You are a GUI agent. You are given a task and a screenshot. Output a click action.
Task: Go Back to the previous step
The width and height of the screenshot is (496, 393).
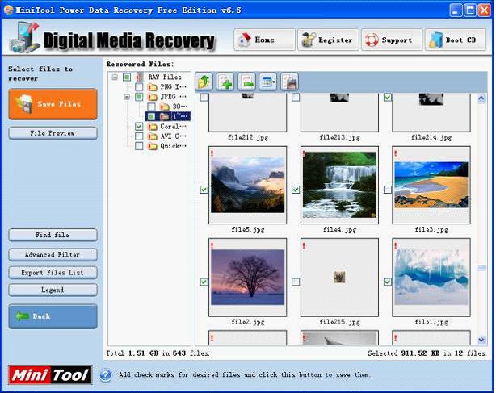[53, 316]
